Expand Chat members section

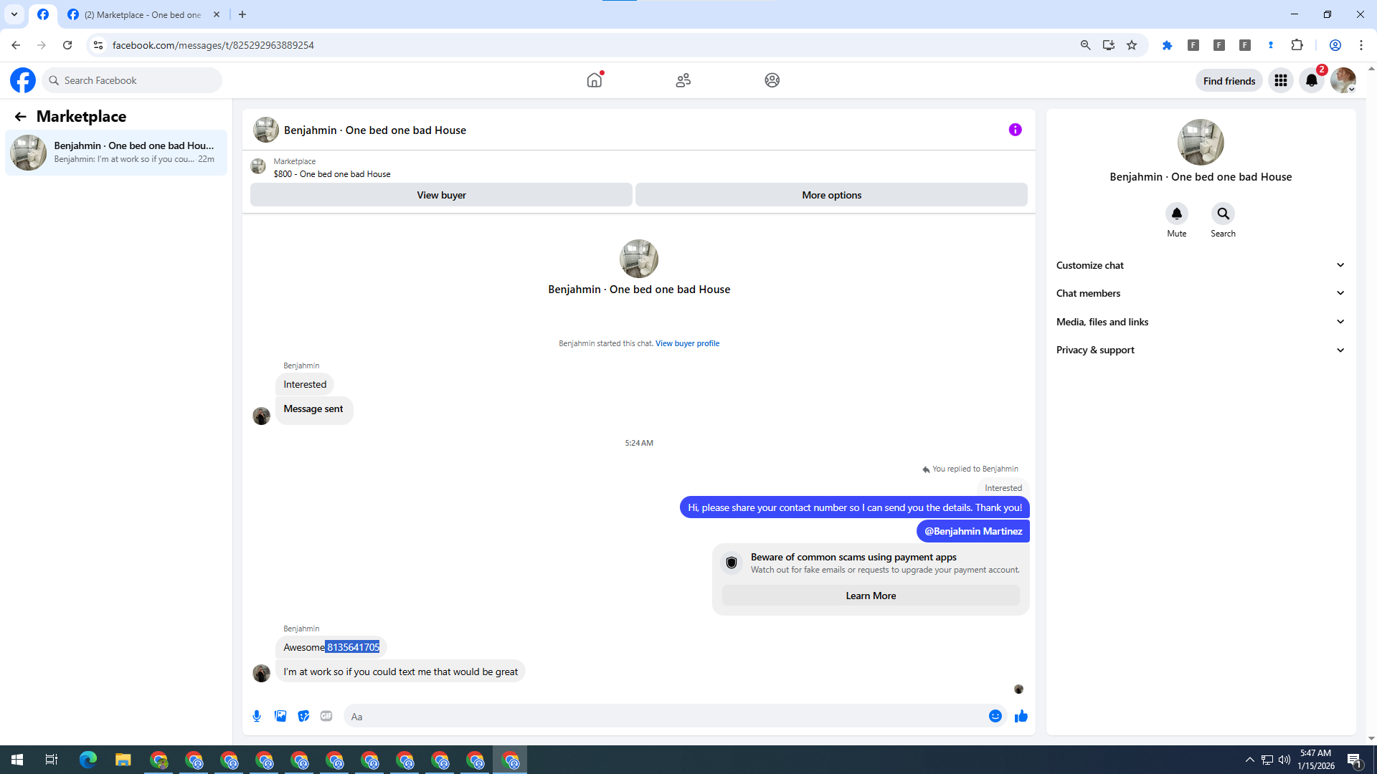(1200, 293)
